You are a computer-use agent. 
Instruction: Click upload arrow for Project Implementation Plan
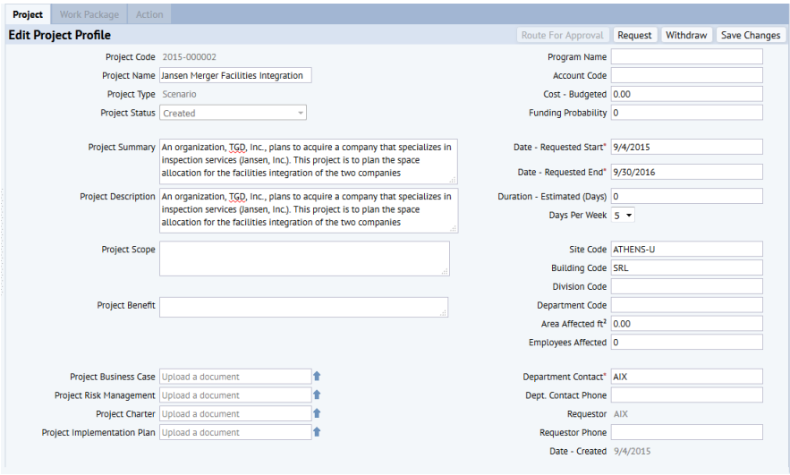(x=317, y=433)
